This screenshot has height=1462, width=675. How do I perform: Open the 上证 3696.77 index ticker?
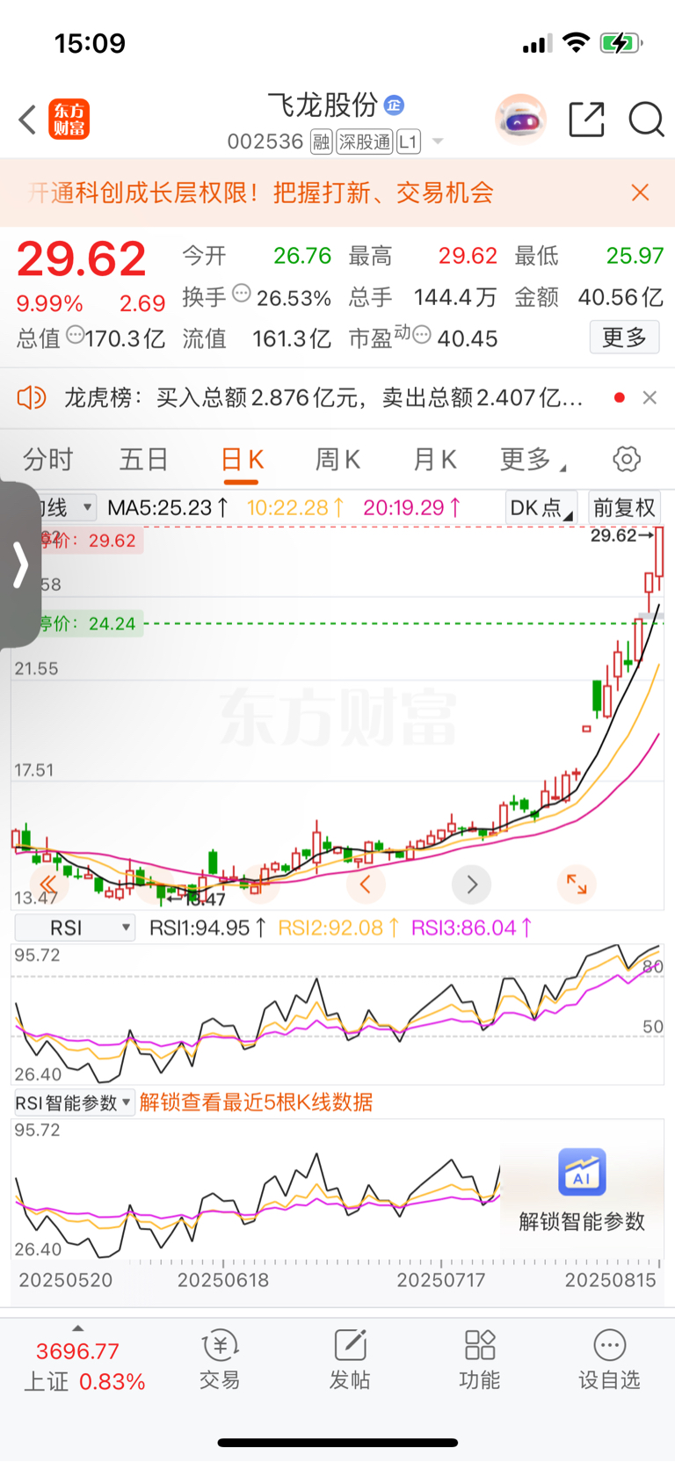84,1366
